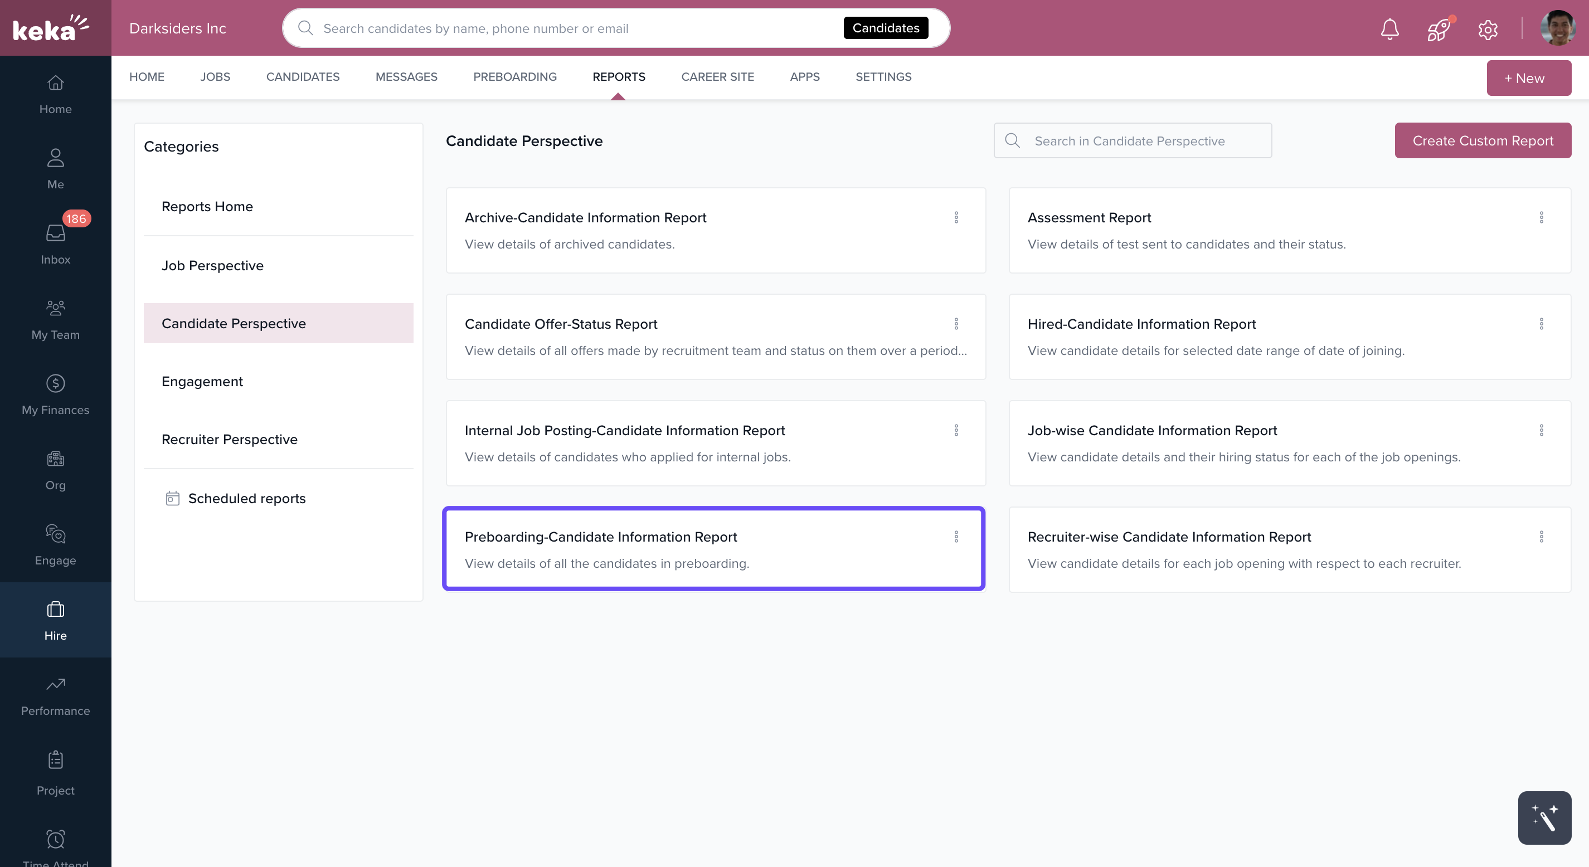Open Scheduled reports category

click(246, 498)
